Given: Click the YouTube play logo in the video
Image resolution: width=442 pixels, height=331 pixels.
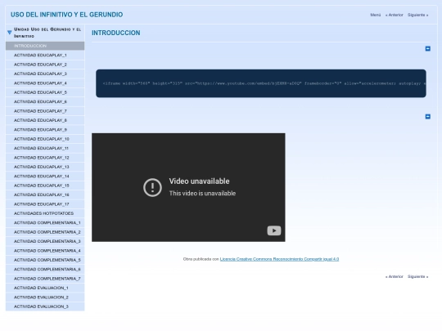Looking at the screenshot, I should pyautogui.click(x=273, y=230).
